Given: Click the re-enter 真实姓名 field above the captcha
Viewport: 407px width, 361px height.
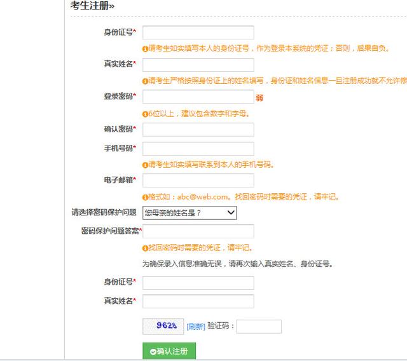Looking at the screenshot, I should tap(198, 301).
